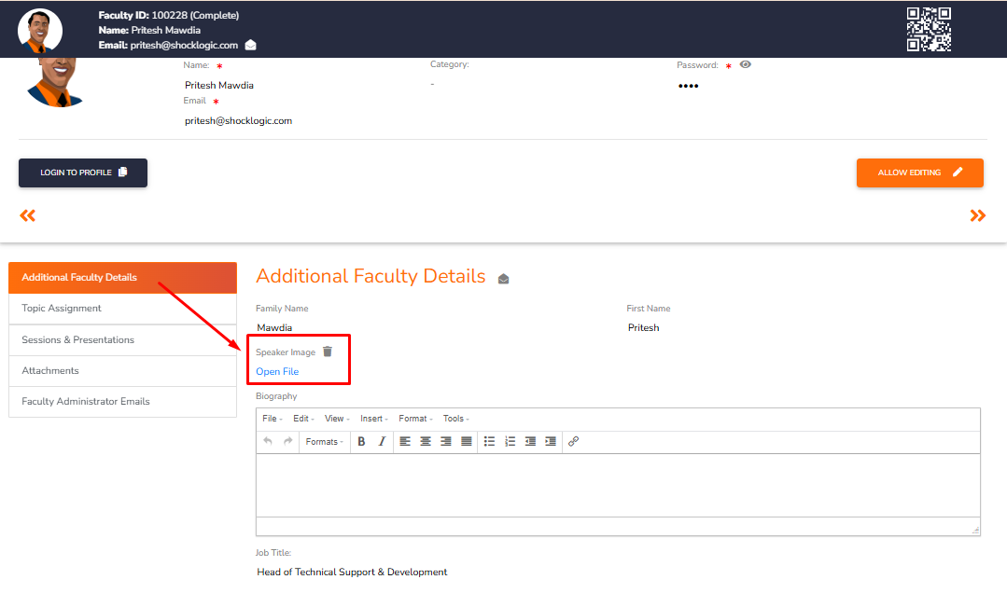The image size is (1007, 607).
Task: Click the Login to Profile button
Action: click(x=83, y=172)
